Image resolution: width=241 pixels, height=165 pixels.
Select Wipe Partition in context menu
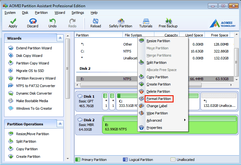point(163,113)
